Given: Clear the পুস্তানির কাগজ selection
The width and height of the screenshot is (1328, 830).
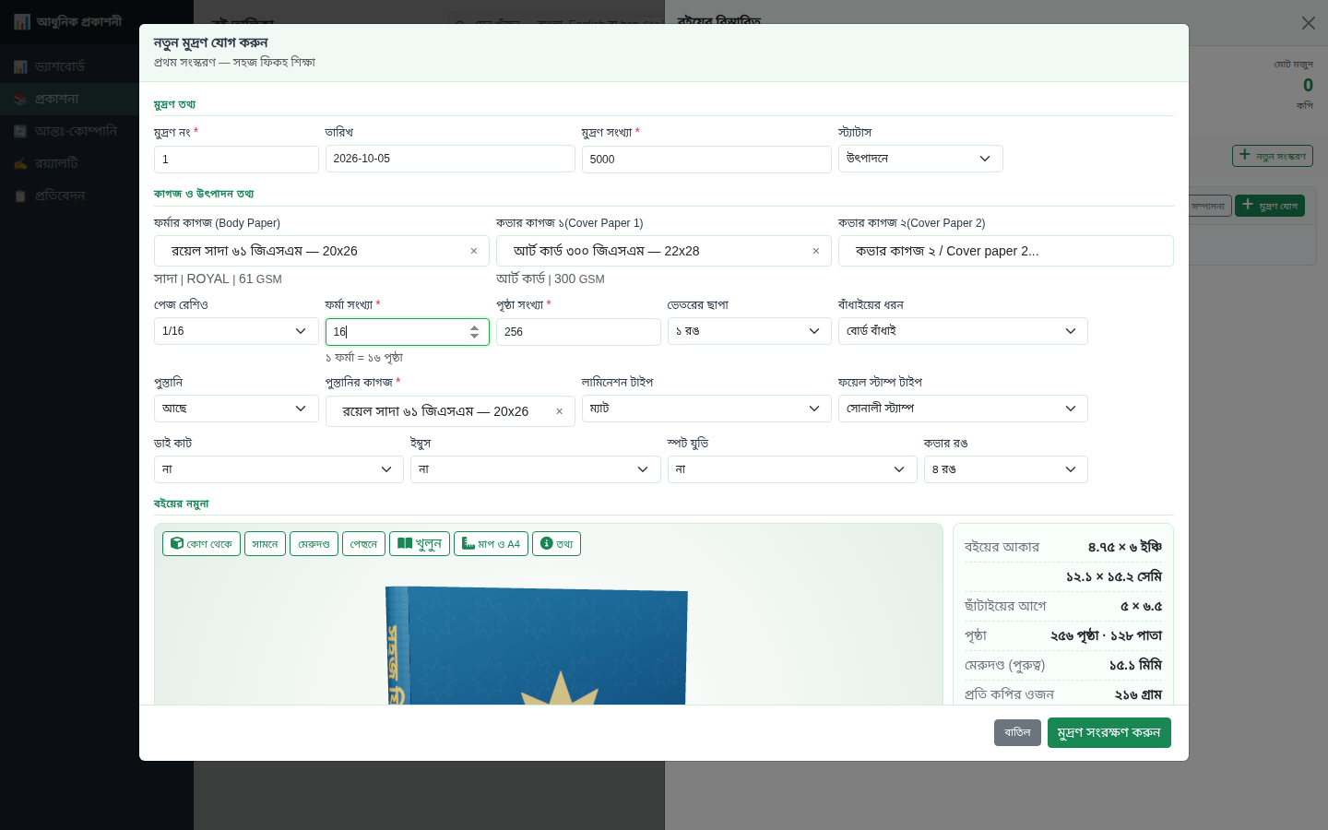Looking at the screenshot, I should [x=559, y=411].
